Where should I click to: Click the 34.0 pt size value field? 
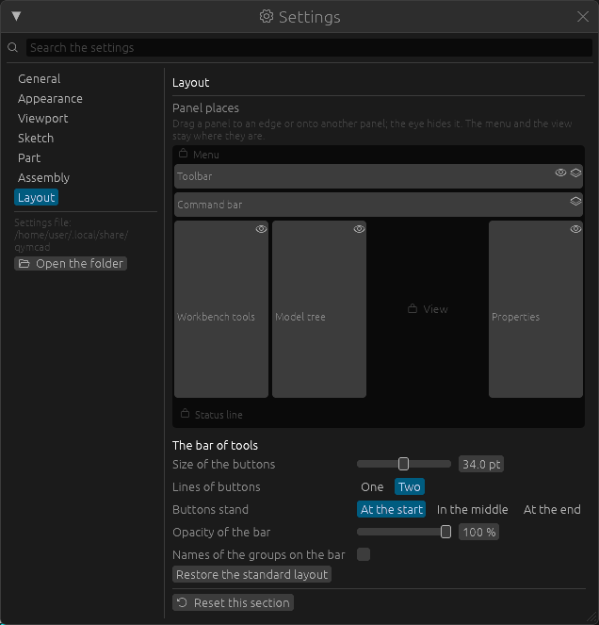[481, 464]
